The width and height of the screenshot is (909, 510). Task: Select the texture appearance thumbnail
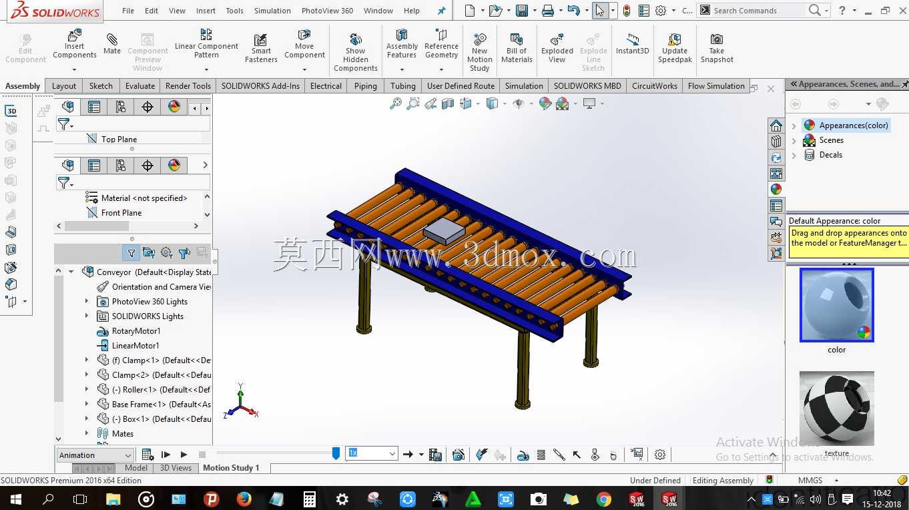pos(837,409)
